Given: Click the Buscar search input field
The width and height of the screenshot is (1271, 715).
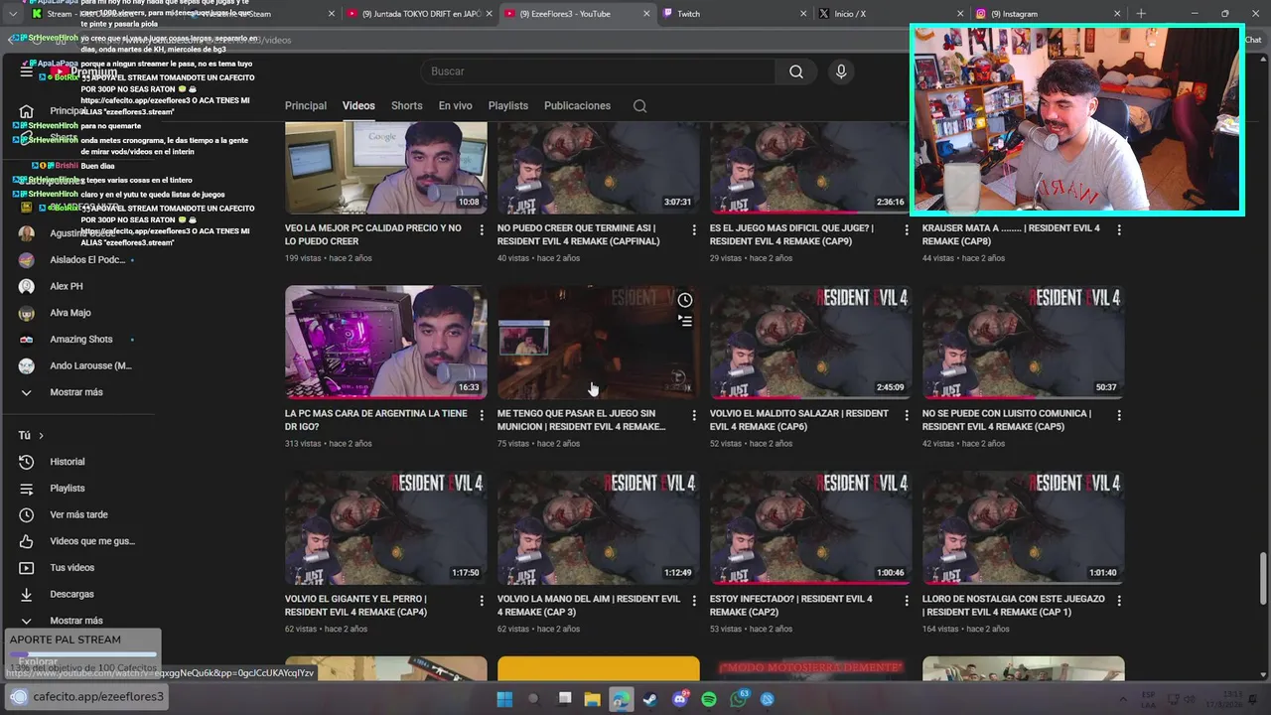Looking at the screenshot, I should click(x=596, y=71).
